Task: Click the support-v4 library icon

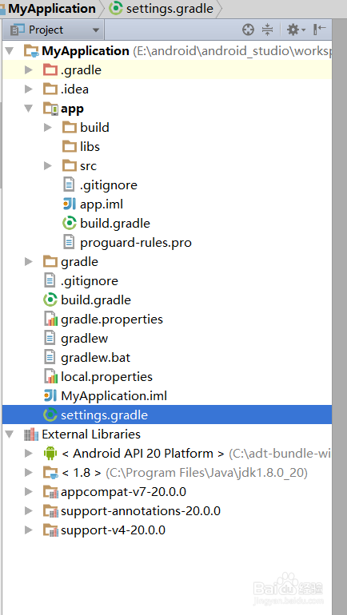Action: tap(50, 530)
